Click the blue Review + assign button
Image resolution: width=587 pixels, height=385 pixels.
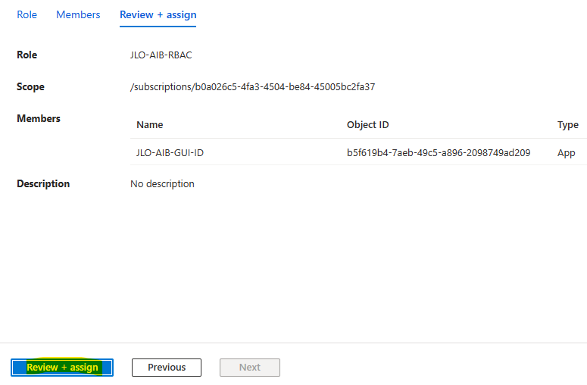click(62, 368)
